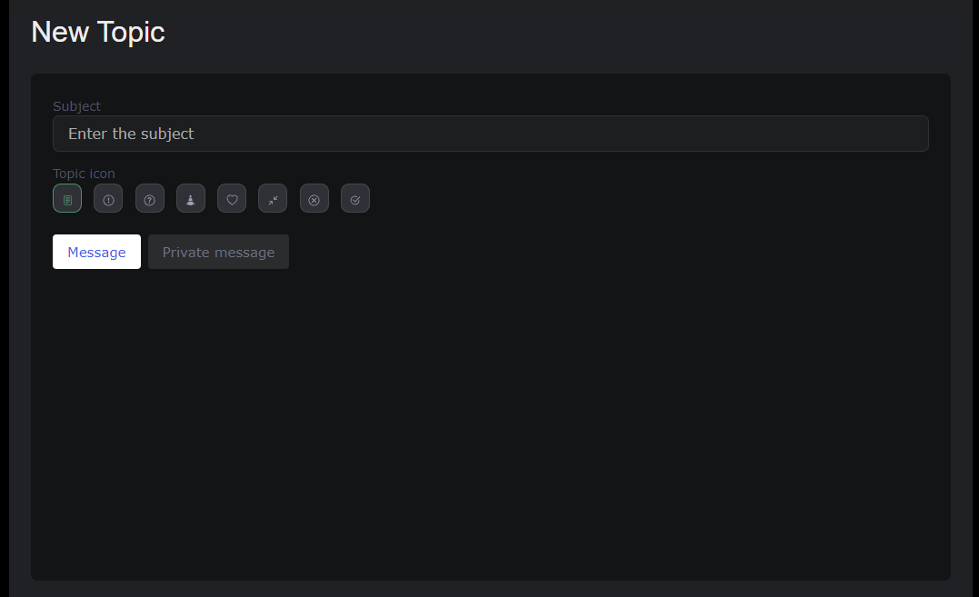Mark topic as a question
Viewport: 979px width, 597px height.
tap(150, 198)
